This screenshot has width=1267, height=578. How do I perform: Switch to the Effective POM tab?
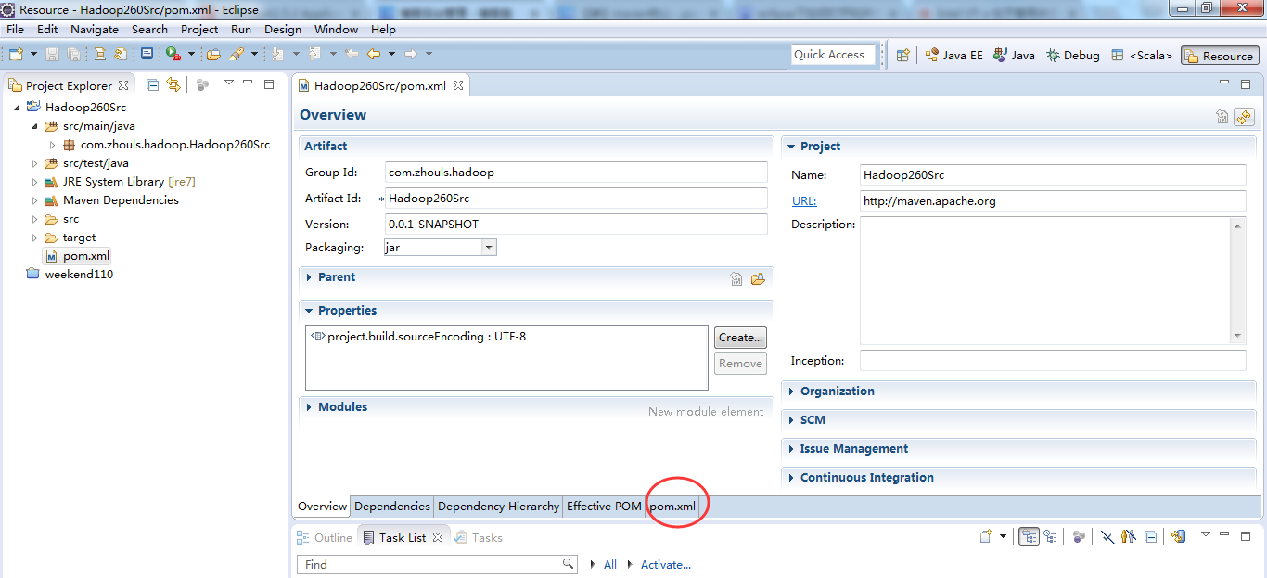[x=604, y=507]
